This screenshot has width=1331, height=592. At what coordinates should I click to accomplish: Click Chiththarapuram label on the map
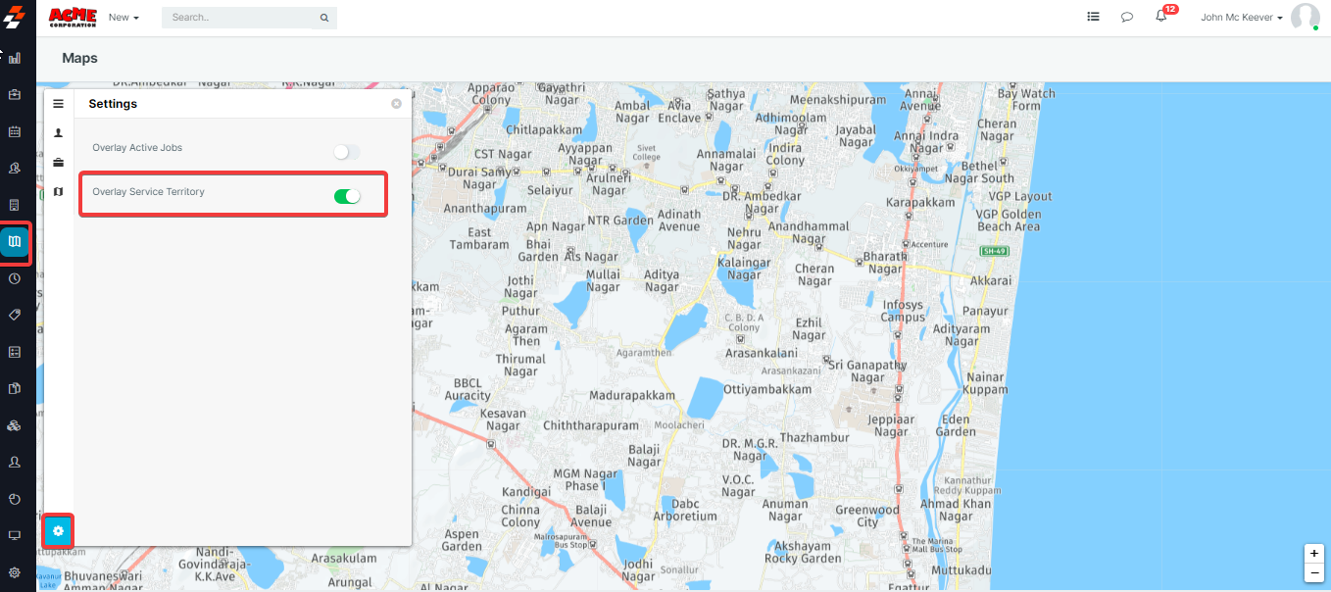(590, 425)
